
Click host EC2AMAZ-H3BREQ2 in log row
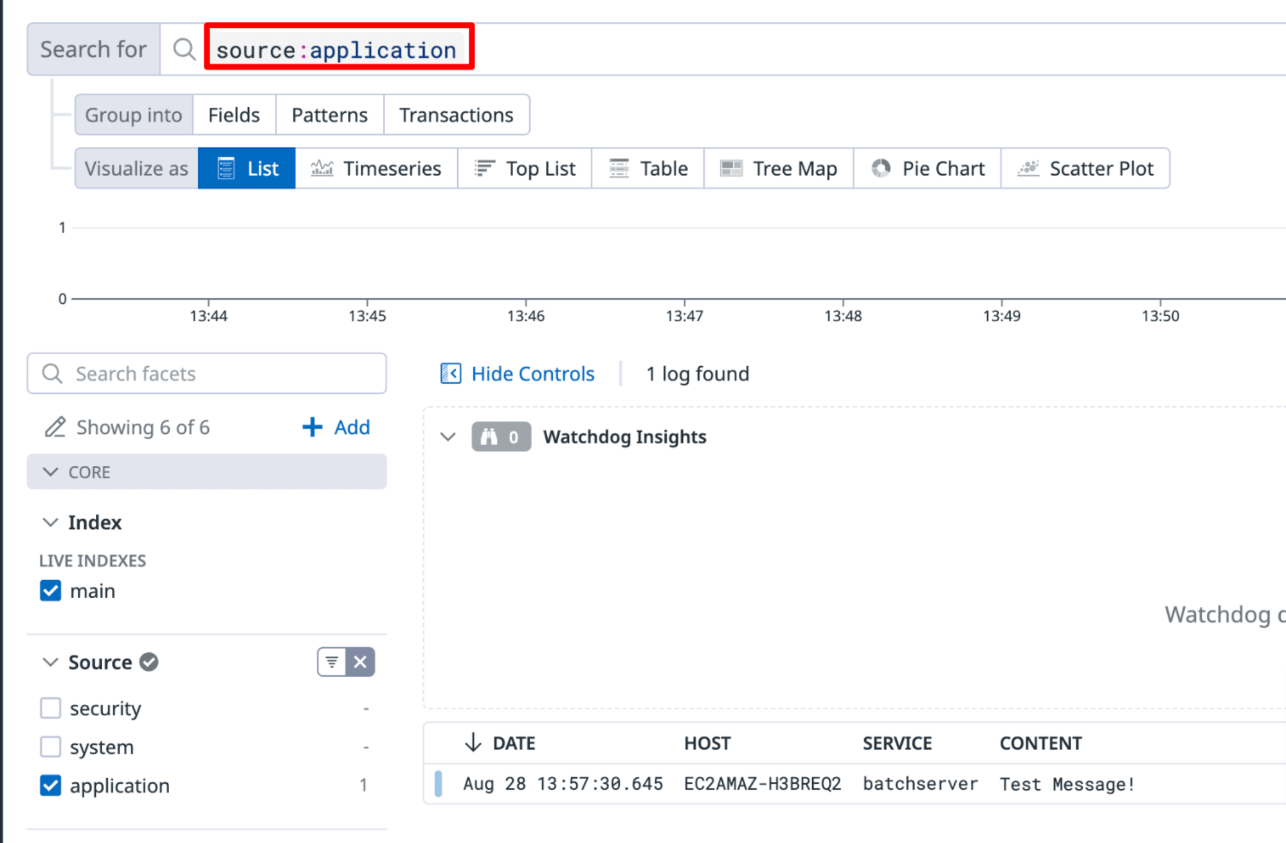tap(763, 784)
